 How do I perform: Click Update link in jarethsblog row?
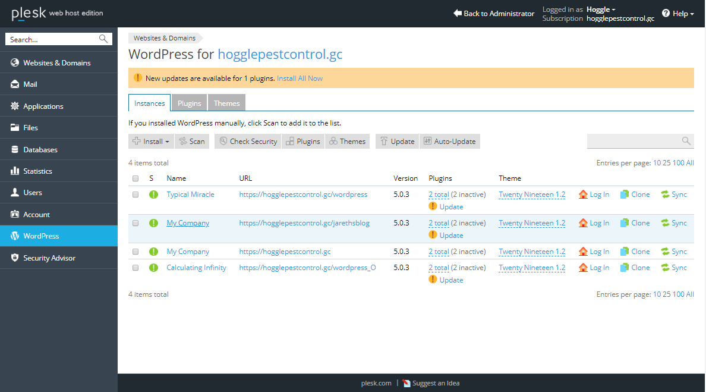(451, 235)
